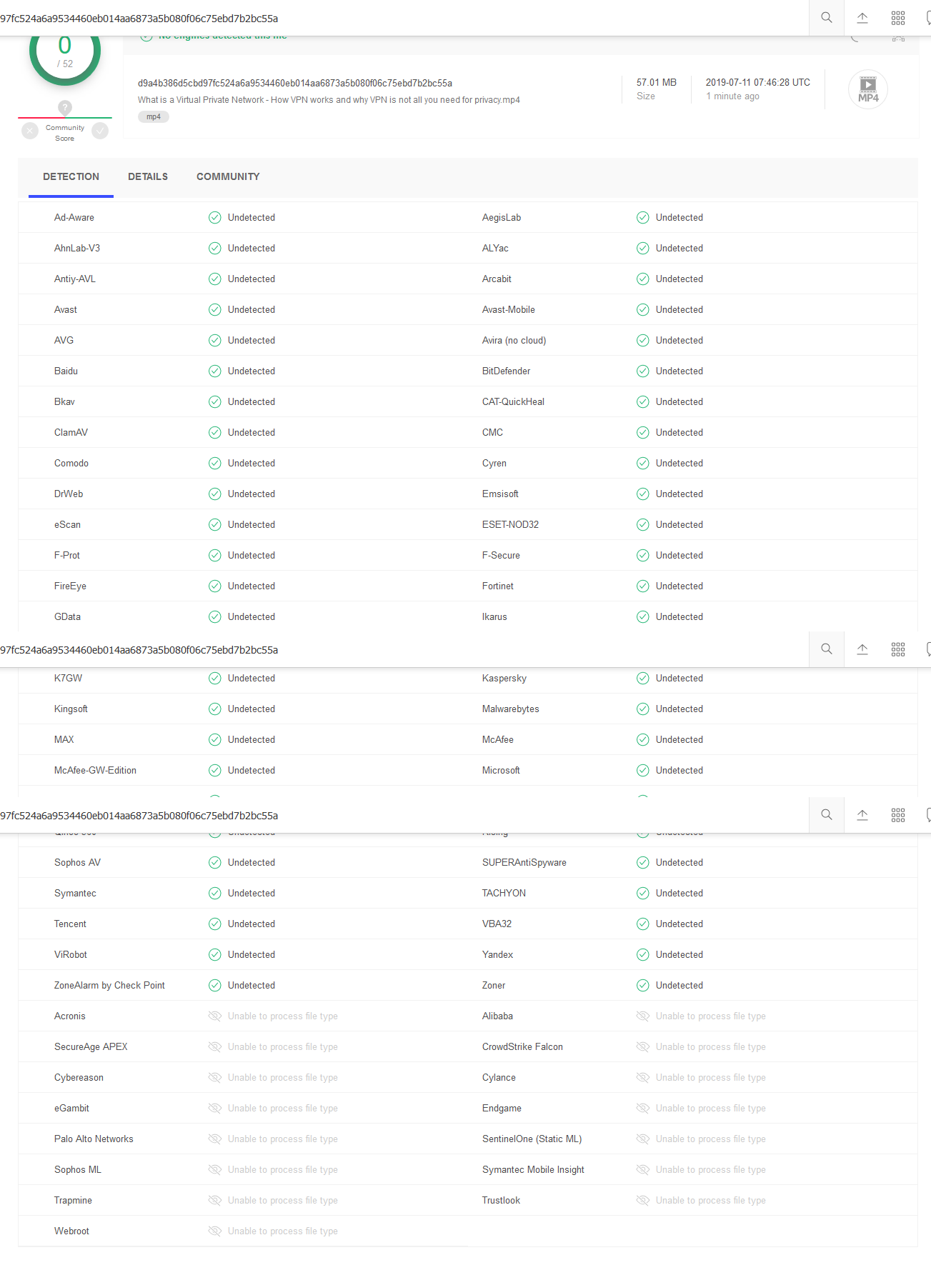Click the green check icon beside AegisLab
The image size is (931, 1285).
(x=643, y=218)
